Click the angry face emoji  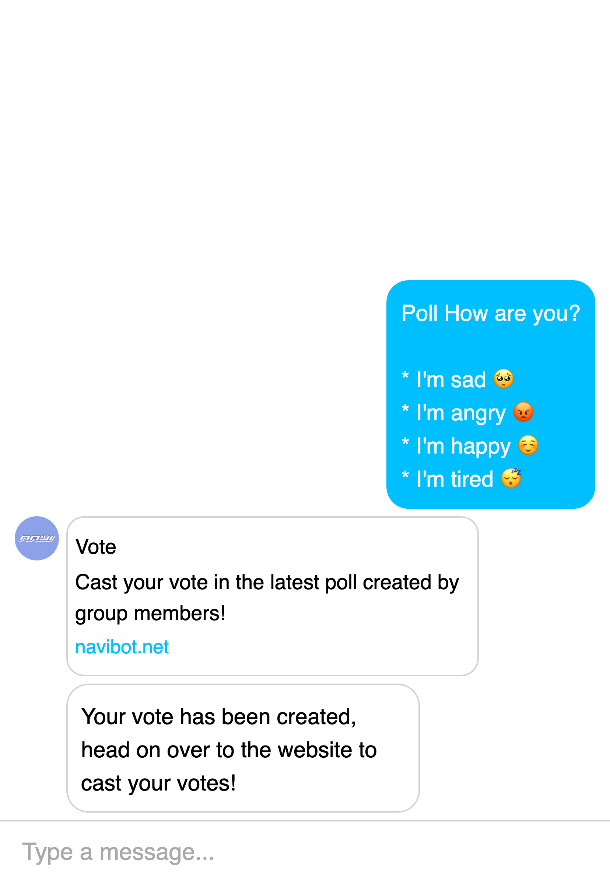(523, 412)
